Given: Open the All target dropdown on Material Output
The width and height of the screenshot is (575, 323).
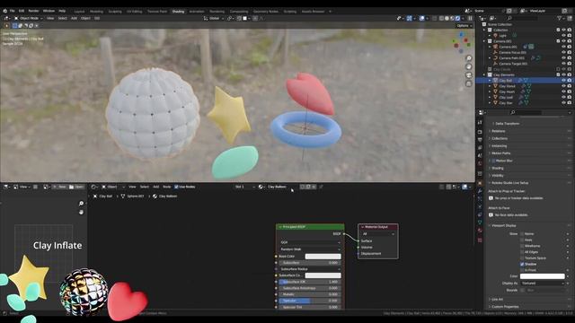Looking at the screenshot, I should coord(378,233).
